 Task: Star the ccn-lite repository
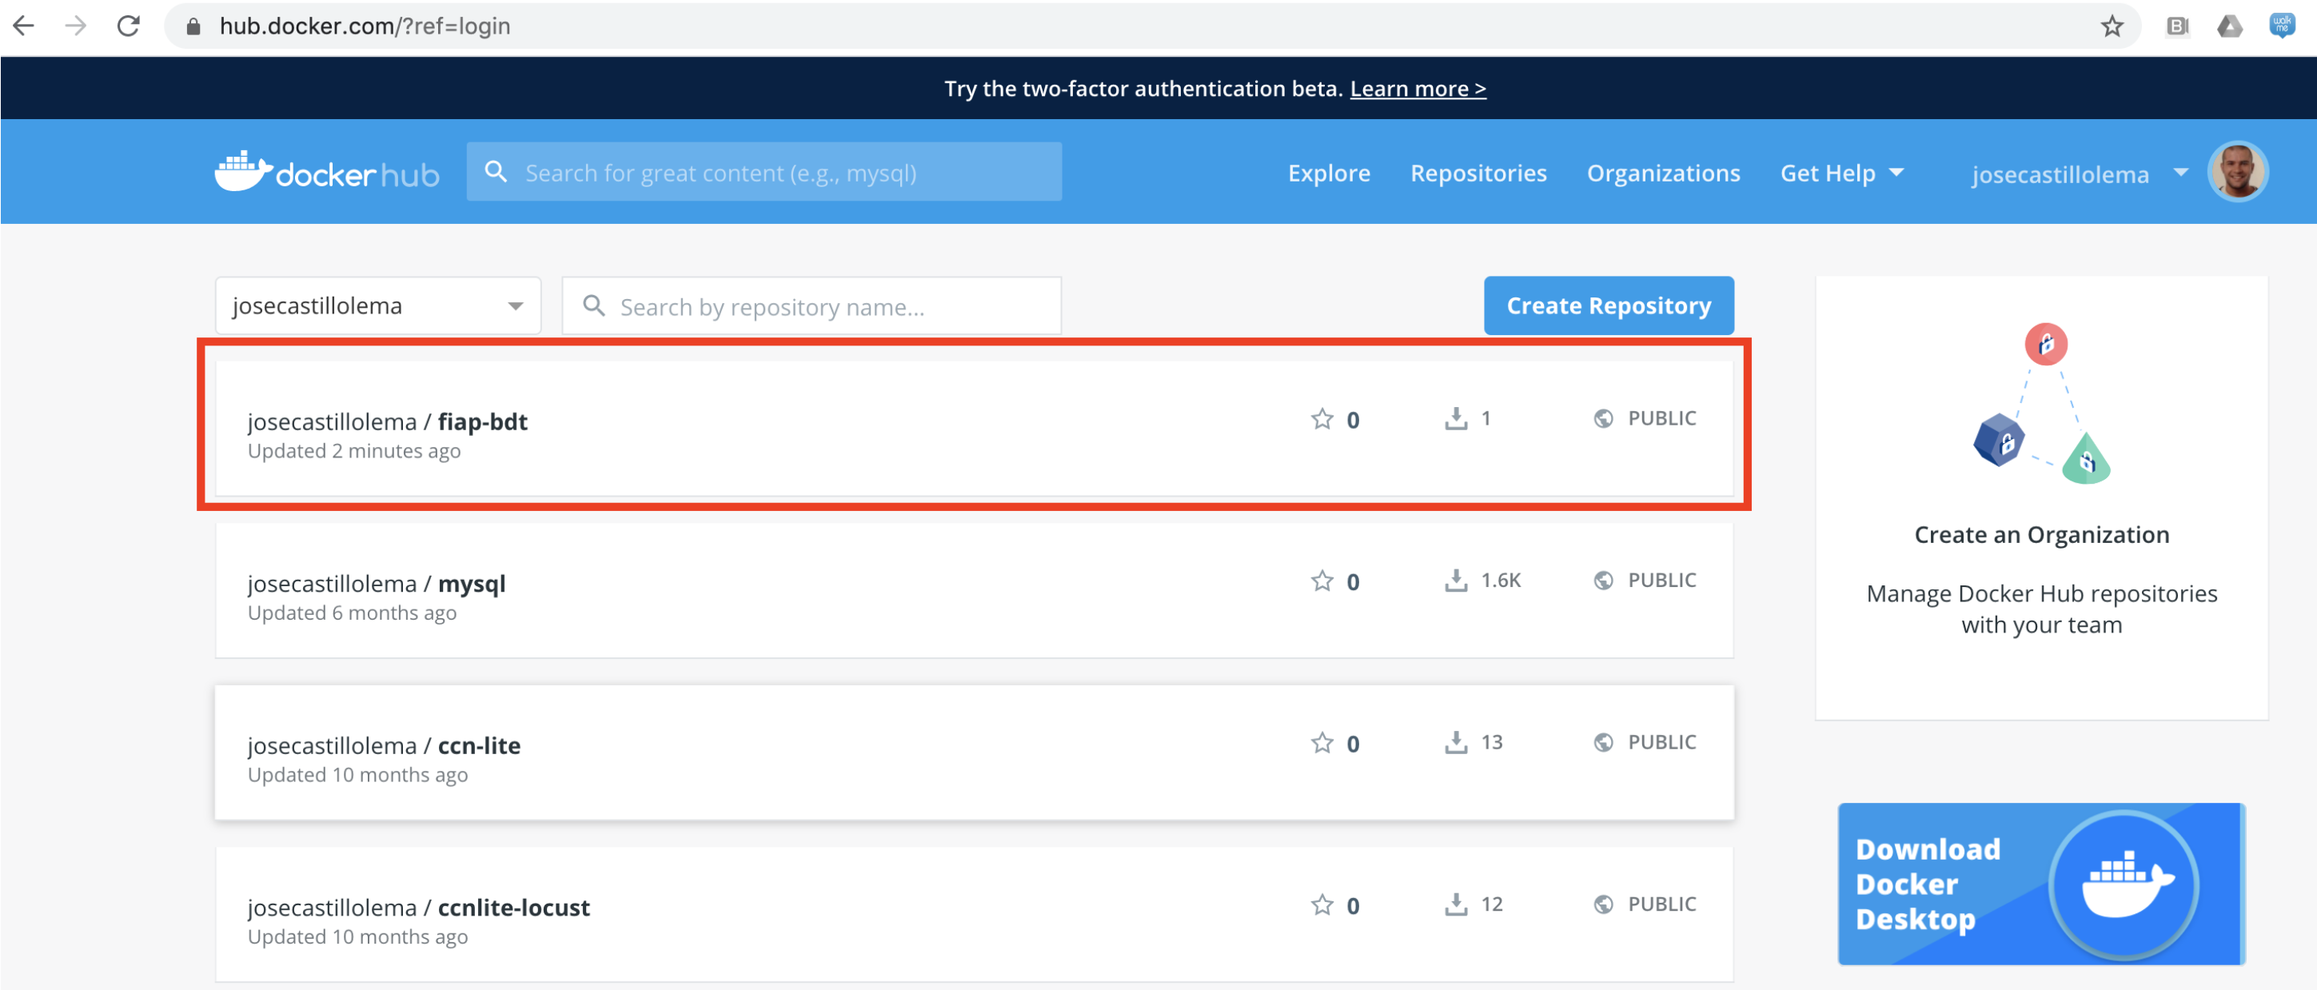(x=1322, y=742)
